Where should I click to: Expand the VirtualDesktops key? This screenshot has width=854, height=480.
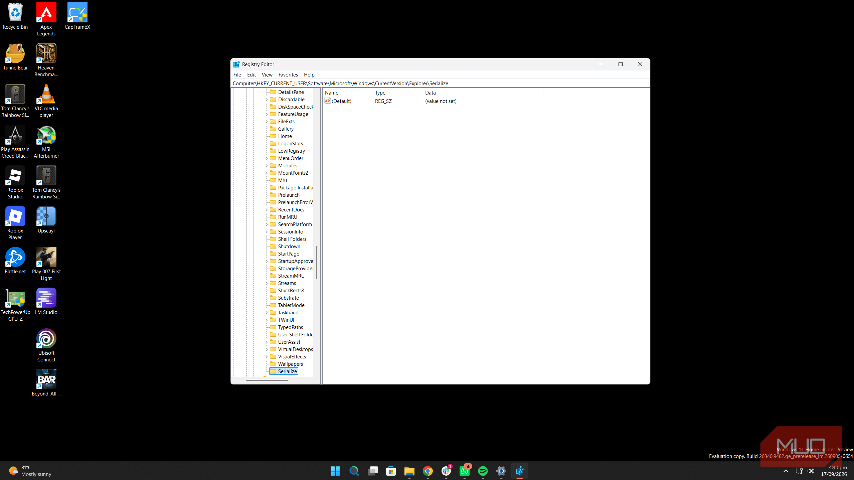[x=267, y=349]
